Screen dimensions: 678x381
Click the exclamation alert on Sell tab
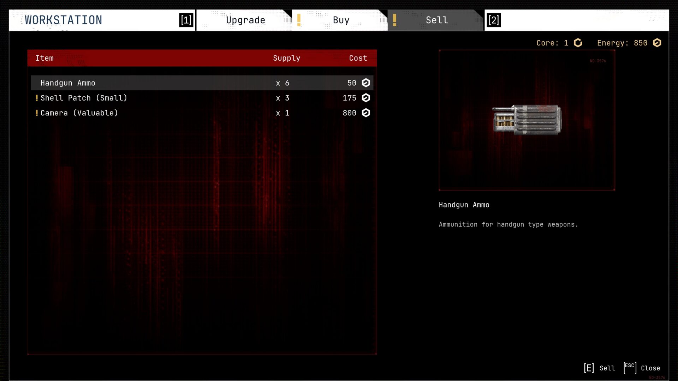[394, 20]
